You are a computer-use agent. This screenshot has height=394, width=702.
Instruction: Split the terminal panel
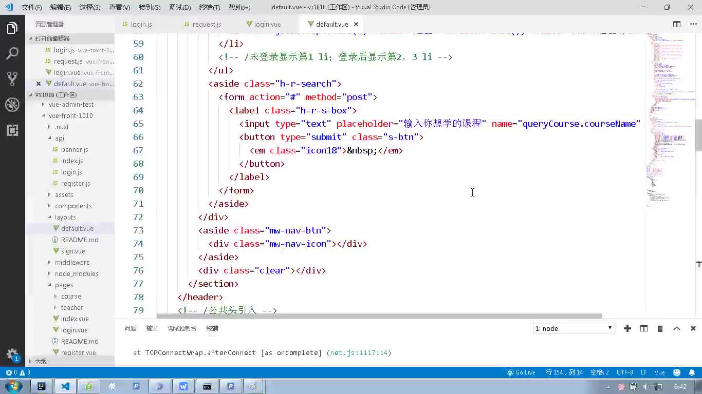[x=644, y=328]
